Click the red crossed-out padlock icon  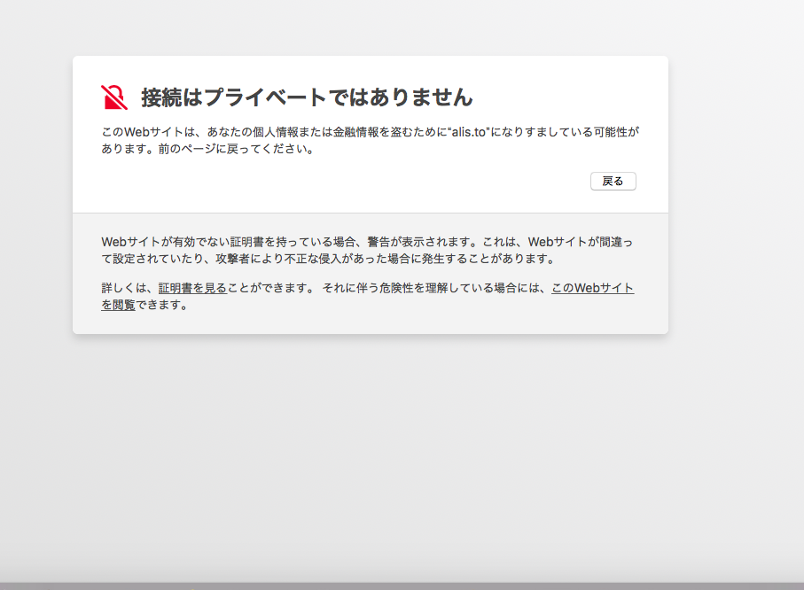pos(114,97)
